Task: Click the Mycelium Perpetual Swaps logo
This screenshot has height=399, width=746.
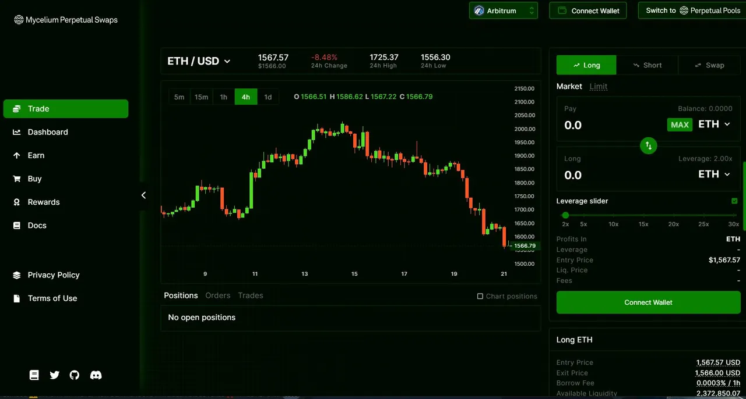Action: click(x=66, y=20)
